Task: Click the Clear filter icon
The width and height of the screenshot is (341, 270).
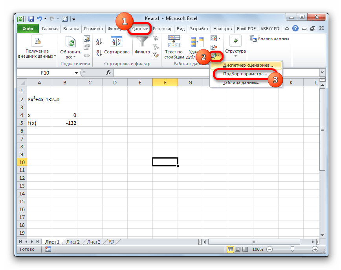Action: coord(156,39)
